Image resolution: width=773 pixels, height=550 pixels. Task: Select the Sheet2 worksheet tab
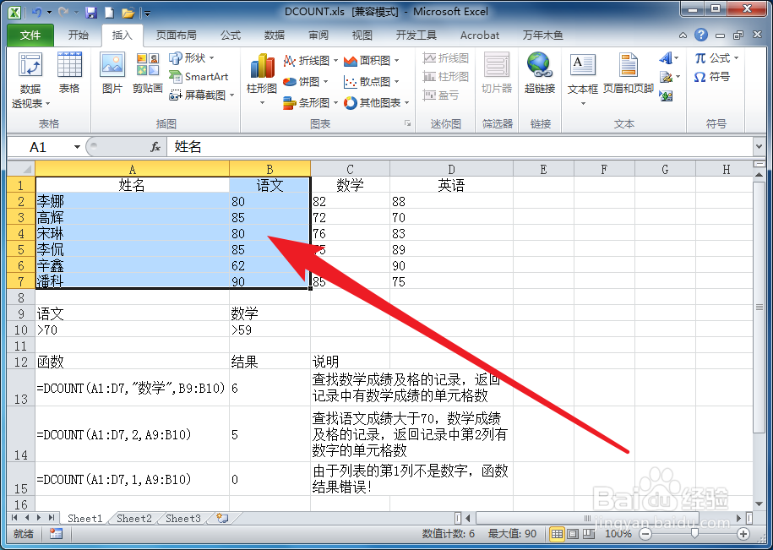click(x=134, y=518)
